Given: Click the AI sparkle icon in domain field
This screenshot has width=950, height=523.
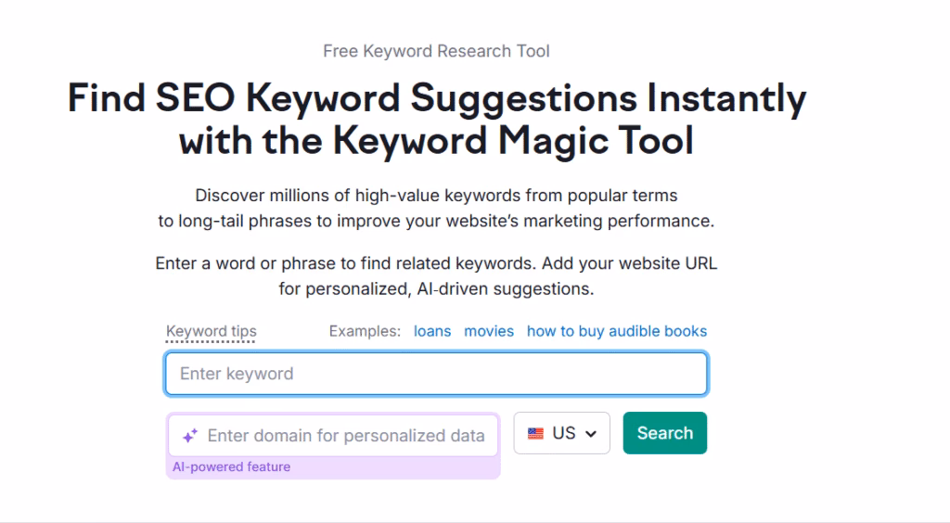Looking at the screenshot, I should click(190, 436).
